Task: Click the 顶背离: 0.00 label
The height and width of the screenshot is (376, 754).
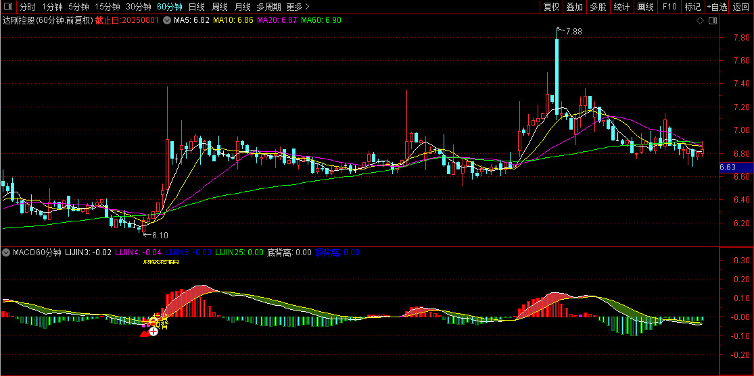Action: coord(337,252)
